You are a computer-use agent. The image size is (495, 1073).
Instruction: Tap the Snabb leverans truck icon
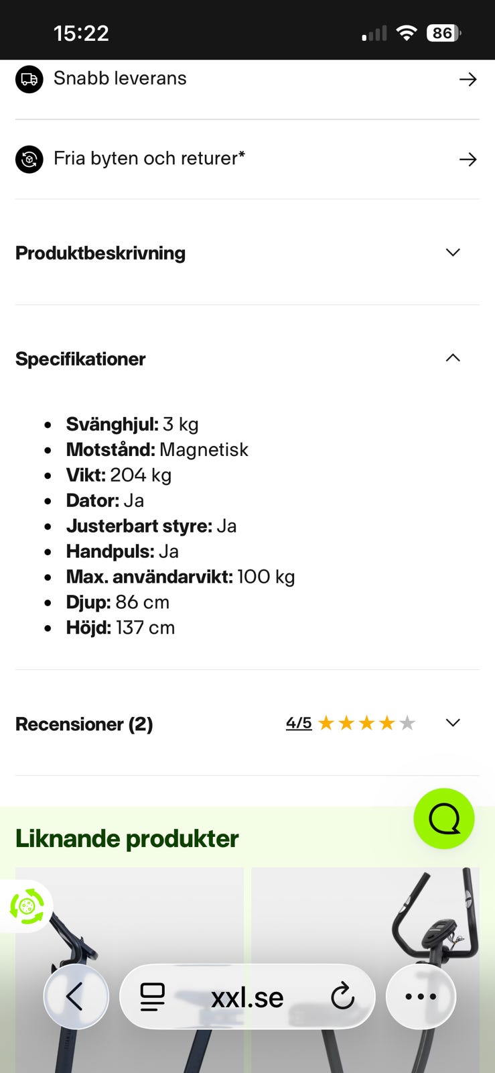(x=29, y=79)
